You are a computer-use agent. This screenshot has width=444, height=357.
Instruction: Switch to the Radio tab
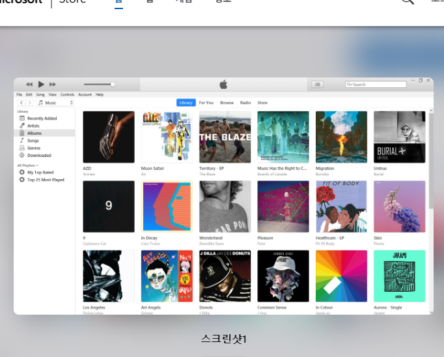click(245, 102)
